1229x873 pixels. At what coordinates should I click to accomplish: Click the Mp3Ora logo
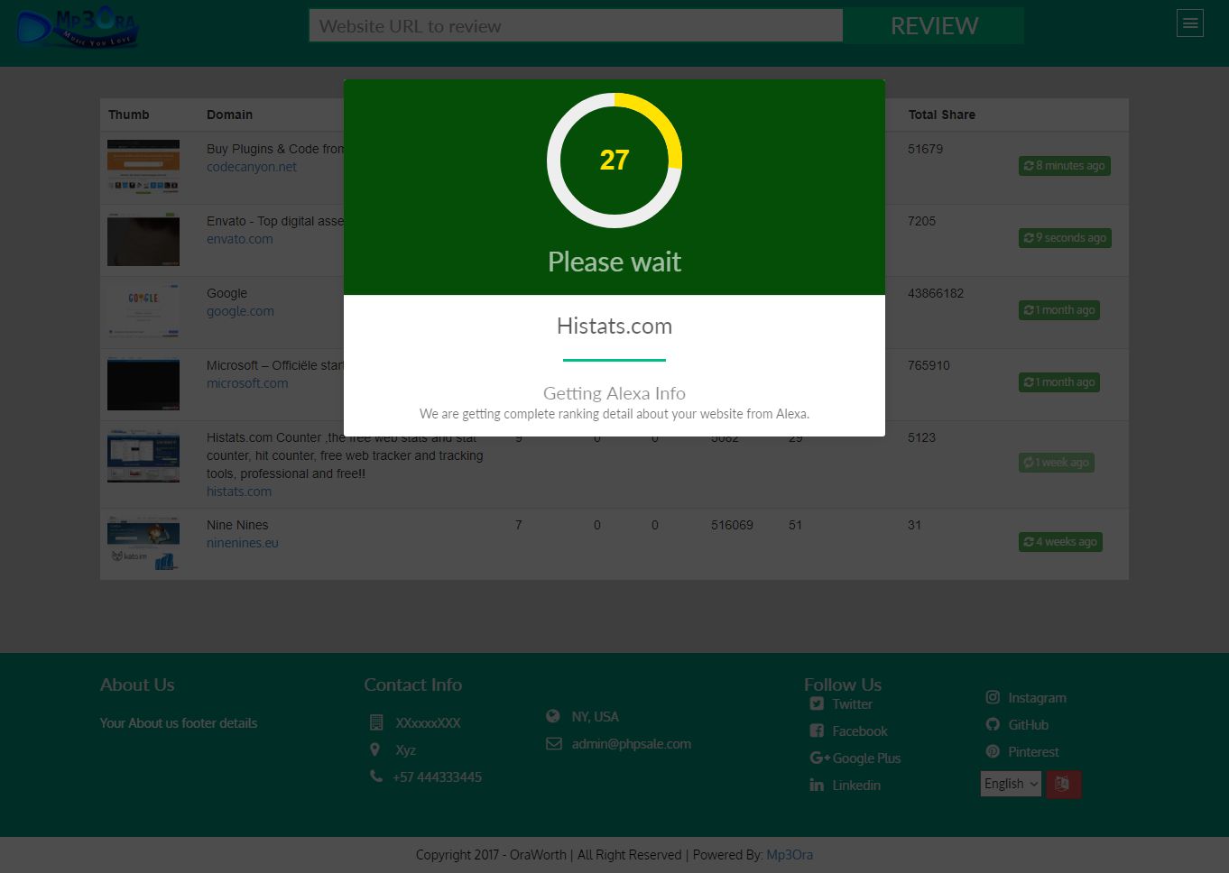(x=77, y=27)
